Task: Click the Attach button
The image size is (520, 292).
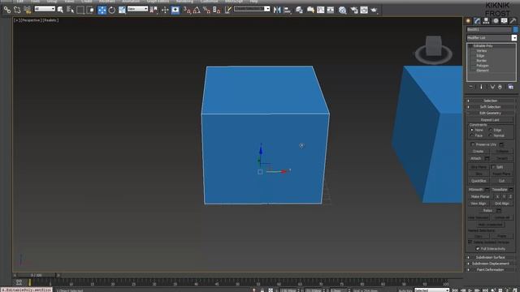Action: coord(476,159)
